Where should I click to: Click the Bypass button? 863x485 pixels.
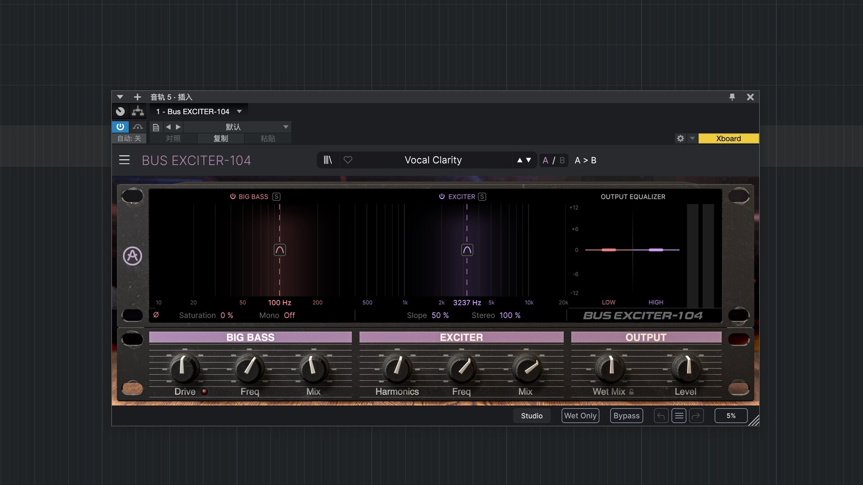point(626,416)
